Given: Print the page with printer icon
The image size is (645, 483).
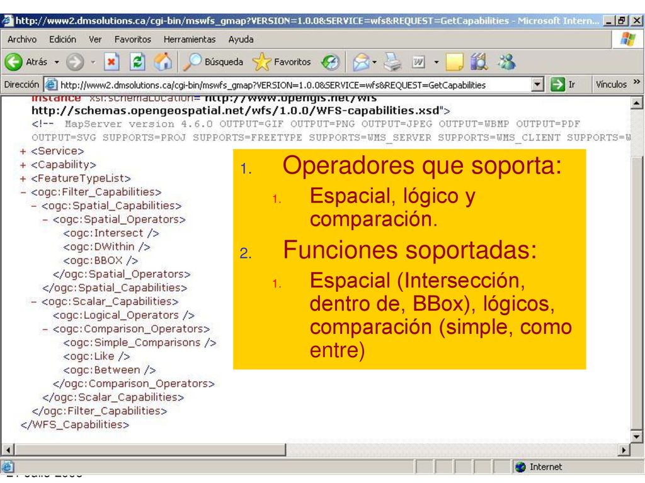Looking at the screenshot, I should tap(392, 62).
